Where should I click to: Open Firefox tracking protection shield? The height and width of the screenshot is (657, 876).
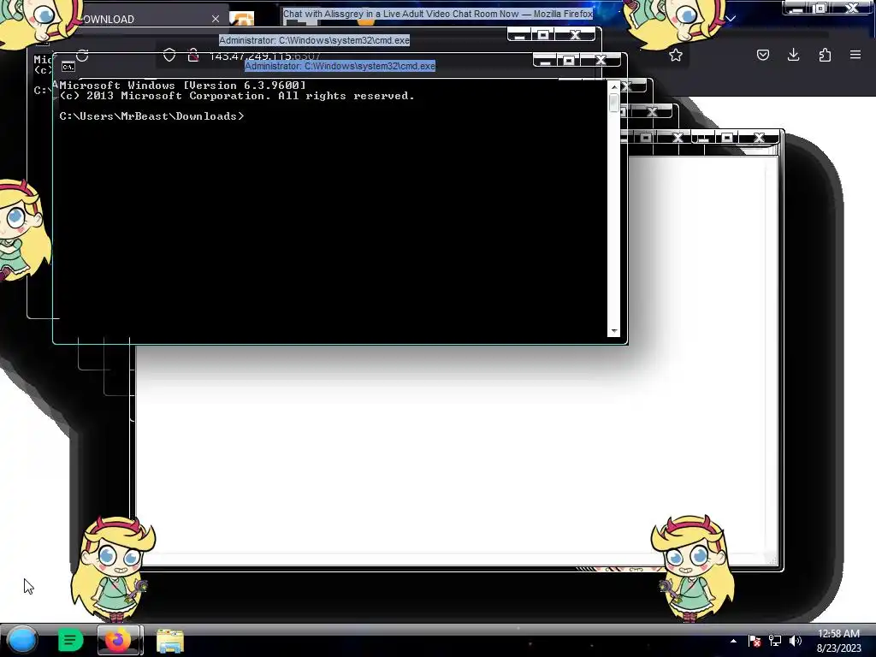pos(169,55)
